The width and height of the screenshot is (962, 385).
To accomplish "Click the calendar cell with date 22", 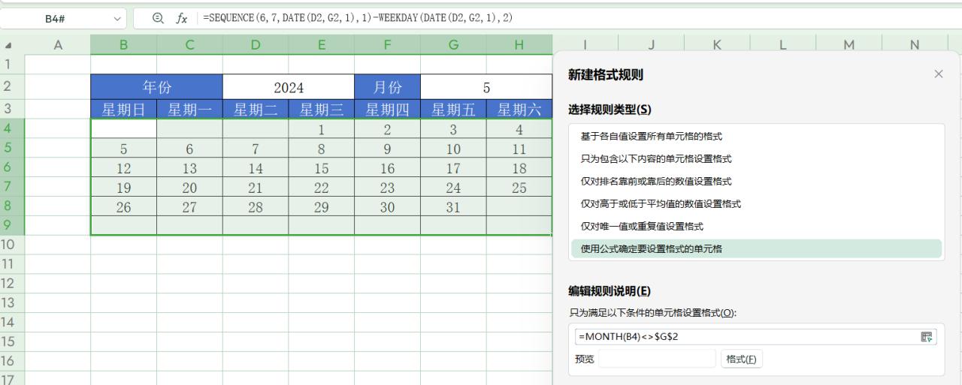I will coord(322,188).
